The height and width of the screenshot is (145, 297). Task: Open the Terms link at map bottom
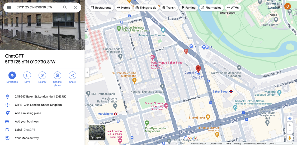click(228, 144)
